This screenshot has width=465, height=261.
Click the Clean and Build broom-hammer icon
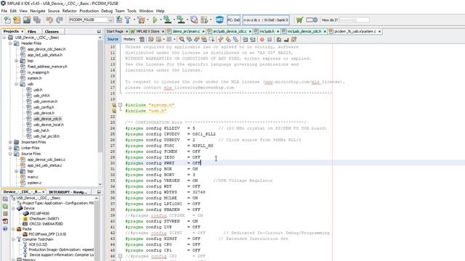[141, 20]
